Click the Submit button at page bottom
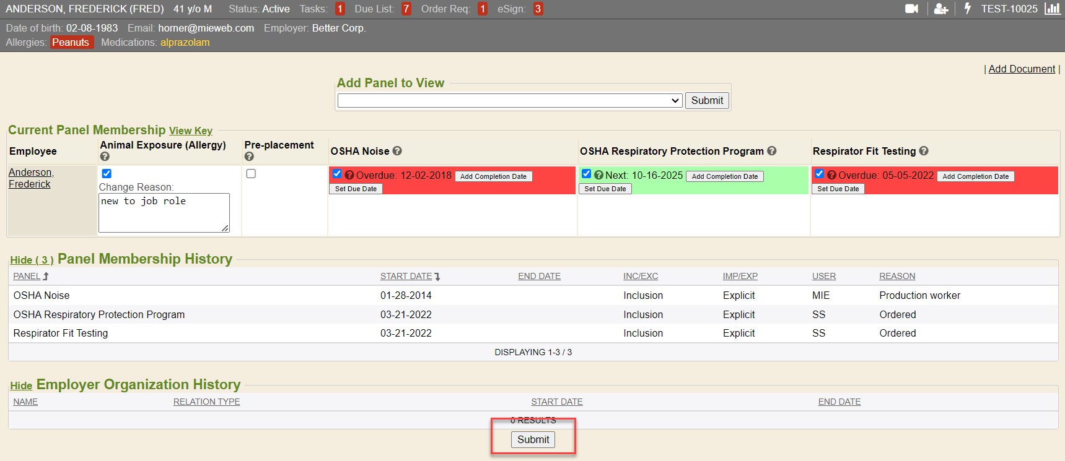Viewport: 1065px width, 461px height. coord(533,439)
